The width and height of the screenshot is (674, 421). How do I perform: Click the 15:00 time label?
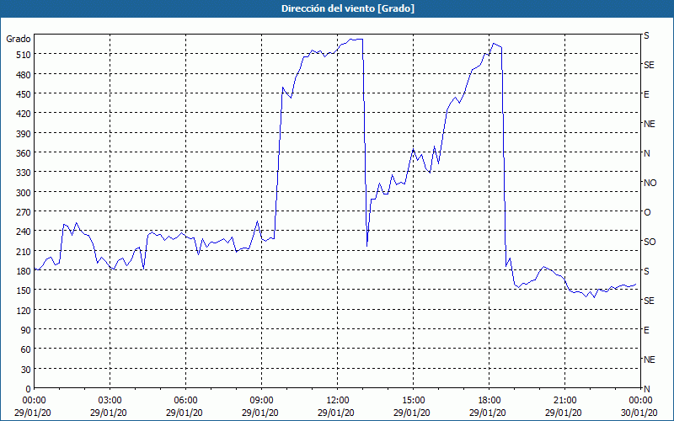pyautogui.click(x=413, y=401)
